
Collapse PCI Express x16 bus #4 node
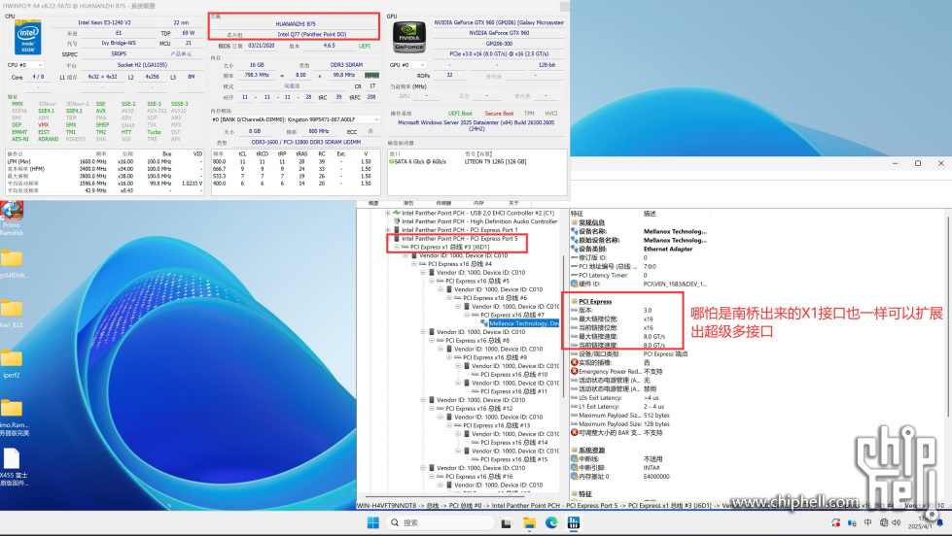click(x=414, y=264)
